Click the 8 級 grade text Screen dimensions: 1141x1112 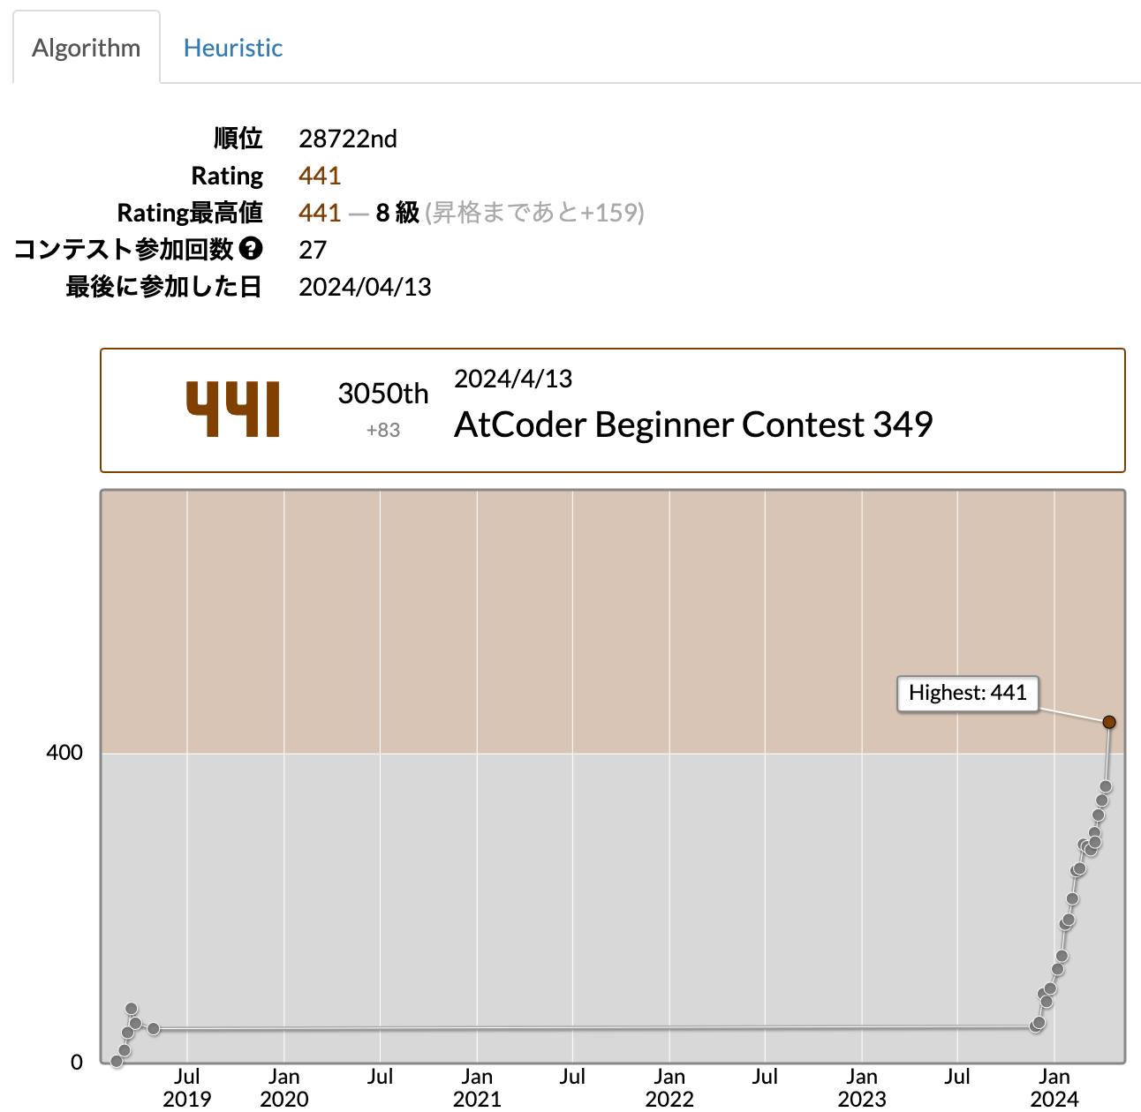397,213
